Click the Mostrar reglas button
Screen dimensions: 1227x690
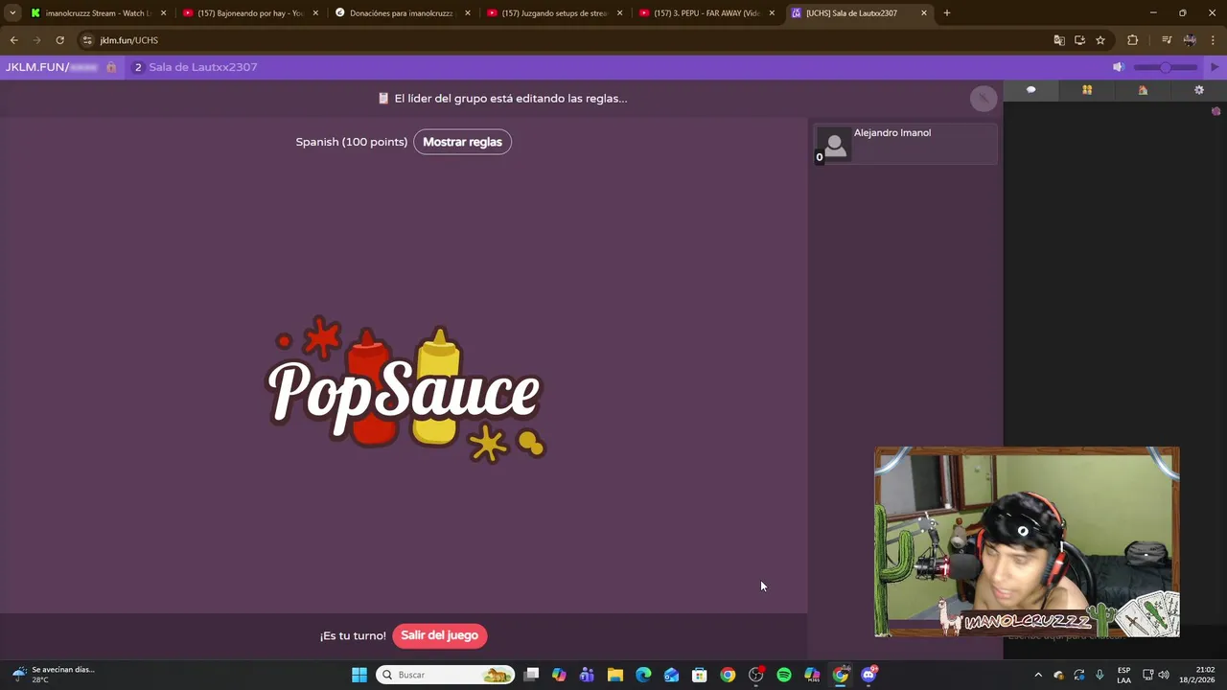tap(462, 142)
